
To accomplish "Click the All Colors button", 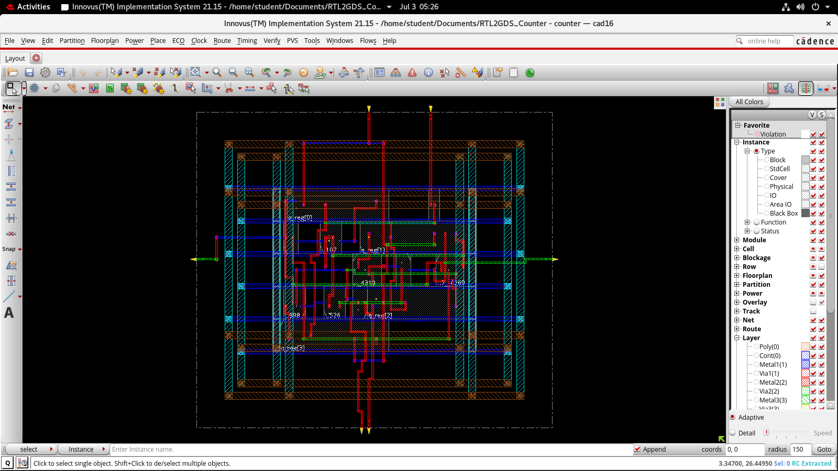I will point(749,102).
